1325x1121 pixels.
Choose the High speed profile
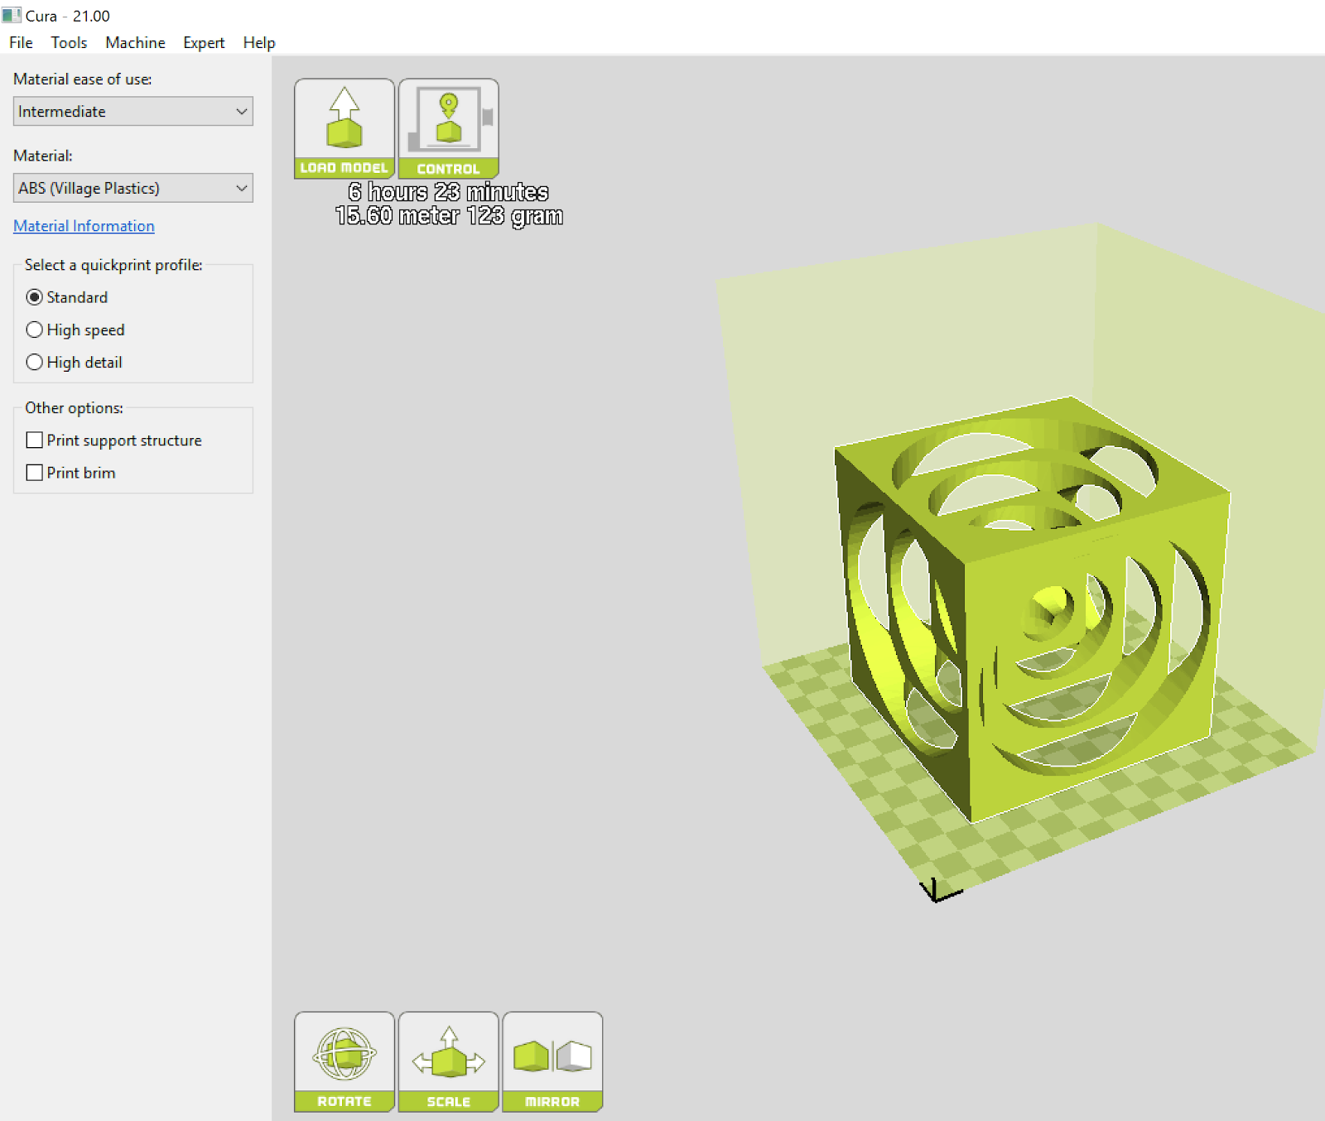pos(75,330)
